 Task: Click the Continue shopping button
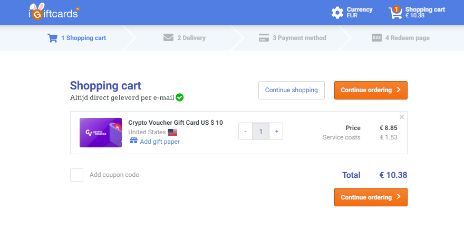coord(292,90)
